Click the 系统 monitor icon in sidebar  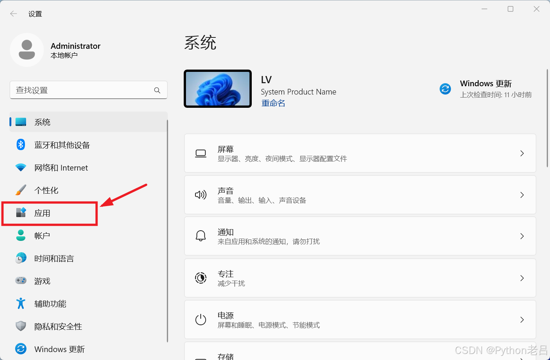click(x=21, y=122)
